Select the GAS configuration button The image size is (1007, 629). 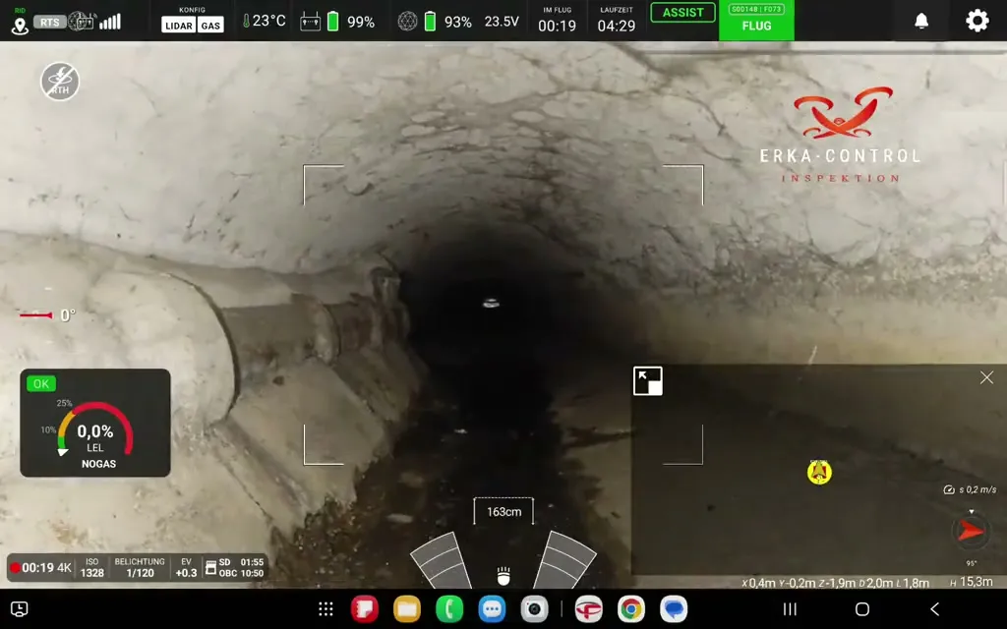point(210,26)
